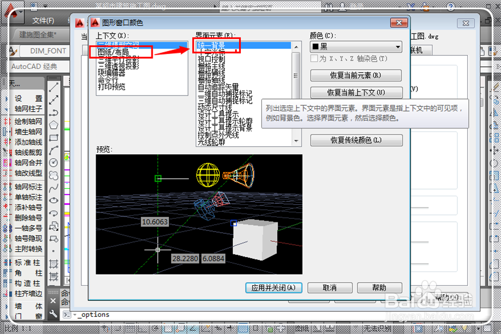Image resolution: width=501 pixels, height=334 pixels.
Task: Open the 颜色 dropdown showing 黑
Action: tap(356, 47)
